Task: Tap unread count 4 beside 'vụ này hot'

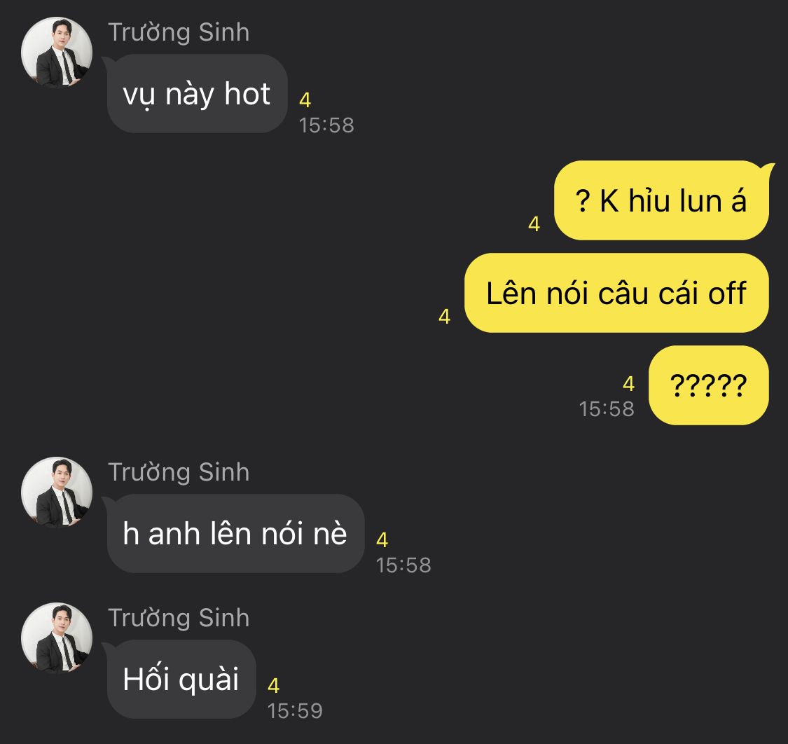Action: click(x=305, y=100)
